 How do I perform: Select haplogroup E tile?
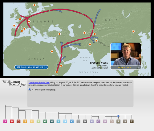coord(25,121)
